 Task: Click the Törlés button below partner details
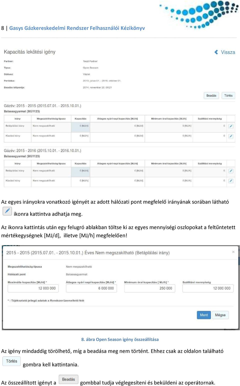click(x=228, y=95)
